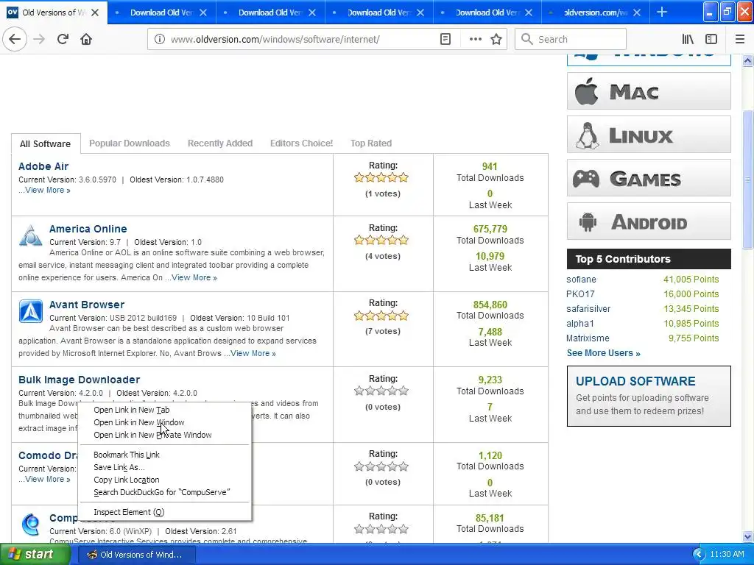Expand the system tray arrow
Image resolution: width=754 pixels, height=565 pixels.
[x=698, y=555]
